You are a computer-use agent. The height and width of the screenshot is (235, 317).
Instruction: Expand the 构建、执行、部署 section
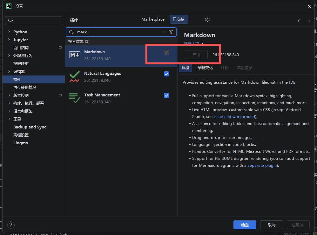pyautogui.click(x=9, y=103)
